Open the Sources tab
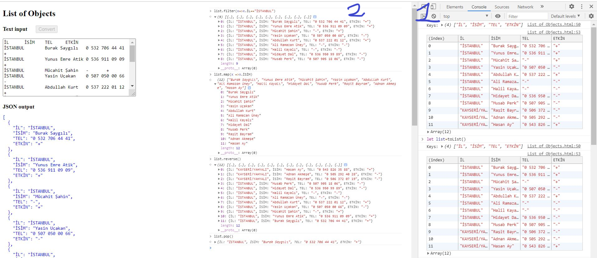 click(502, 7)
